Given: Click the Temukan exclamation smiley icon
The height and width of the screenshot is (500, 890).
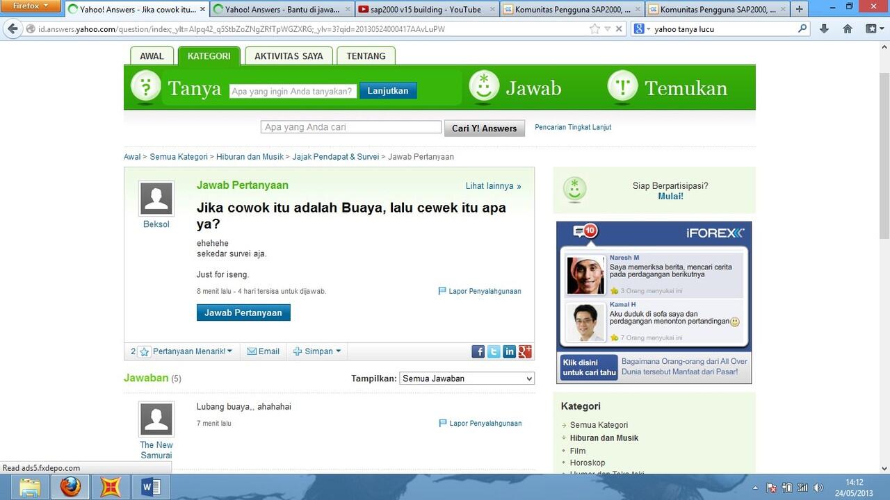Looking at the screenshot, I should pyautogui.click(x=623, y=87).
